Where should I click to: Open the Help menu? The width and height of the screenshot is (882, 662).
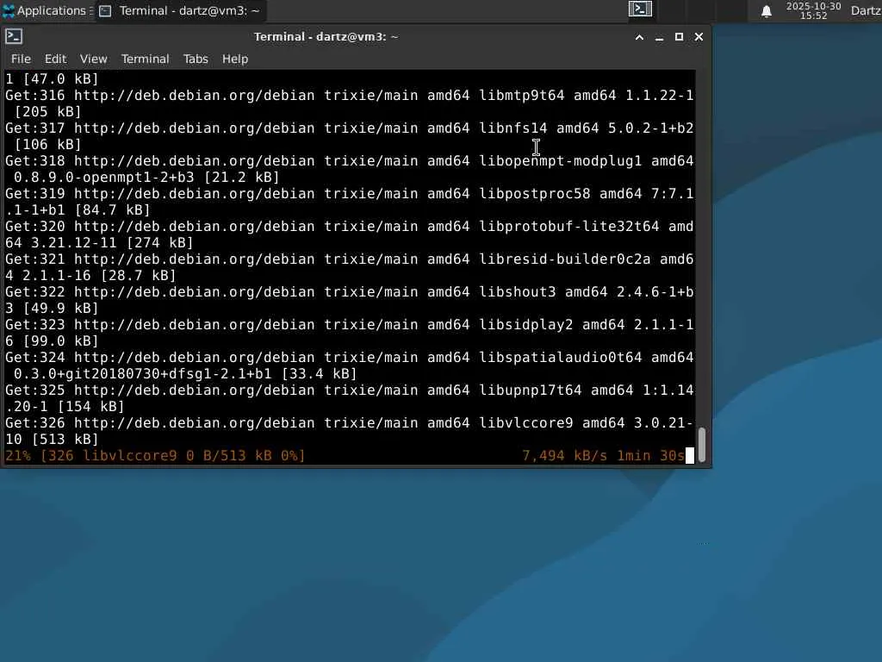234,59
